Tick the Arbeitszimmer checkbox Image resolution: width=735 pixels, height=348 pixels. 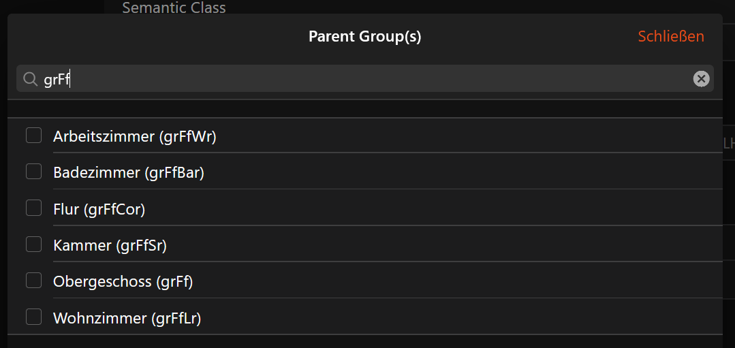tap(34, 136)
